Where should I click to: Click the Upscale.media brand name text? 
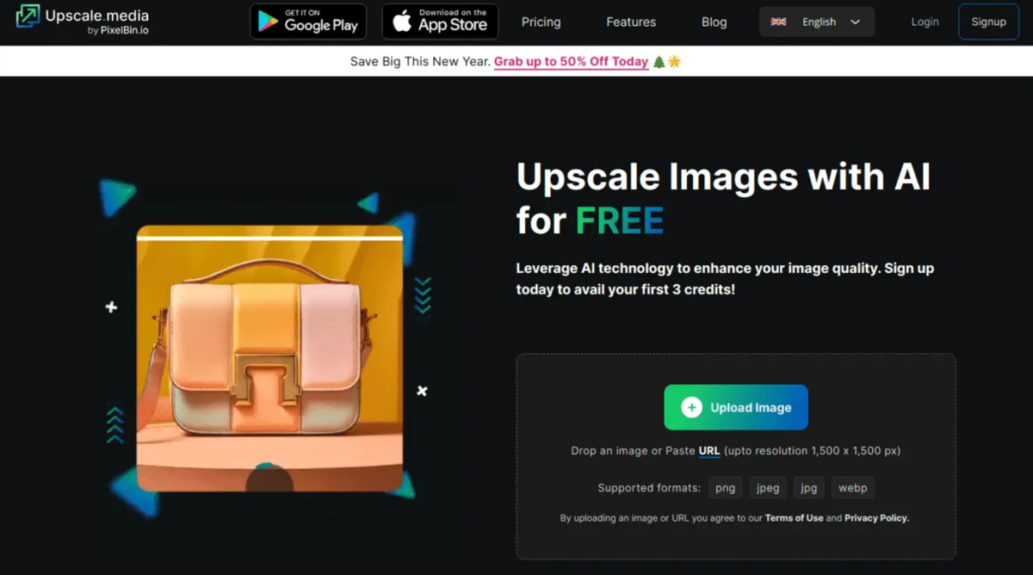(97, 15)
